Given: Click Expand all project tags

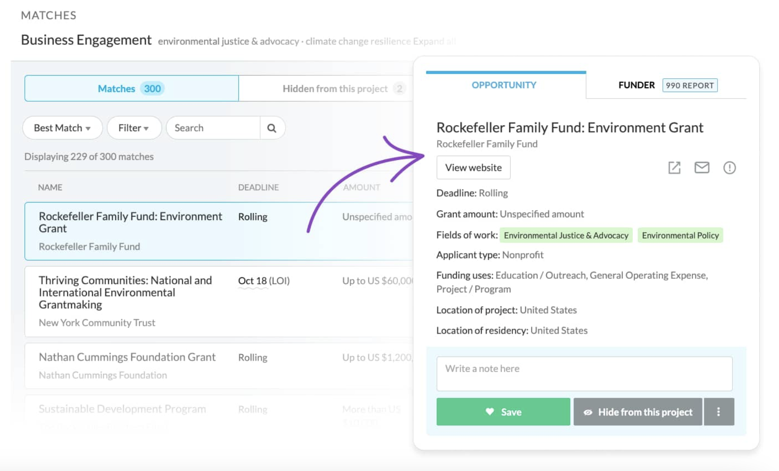Looking at the screenshot, I should click(434, 41).
